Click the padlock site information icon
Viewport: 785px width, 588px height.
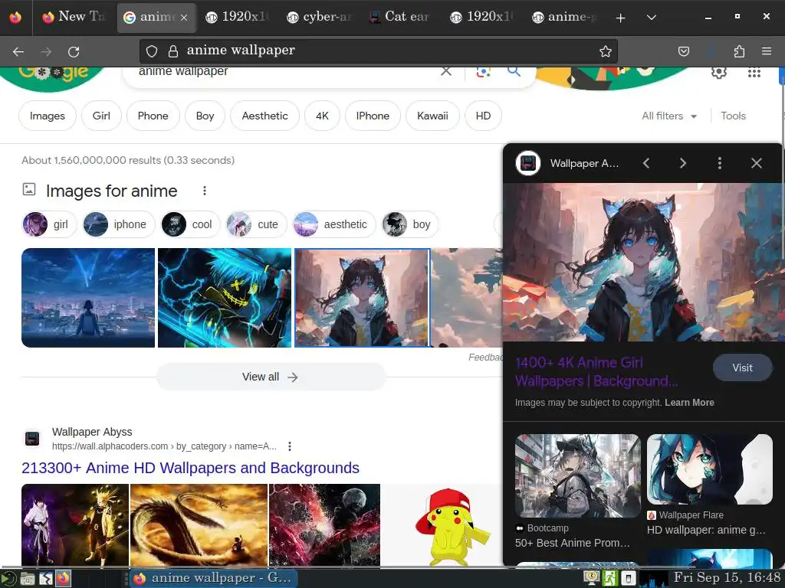pos(173,51)
